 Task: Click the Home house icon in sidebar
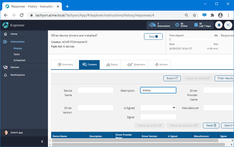point(5,34)
